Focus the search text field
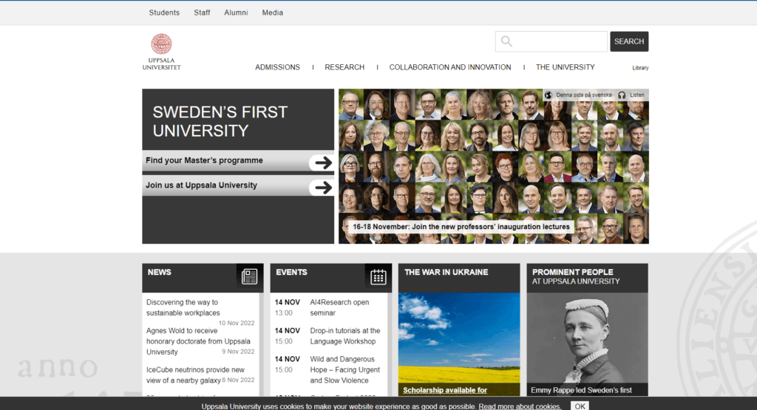 pyautogui.click(x=559, y=41)
